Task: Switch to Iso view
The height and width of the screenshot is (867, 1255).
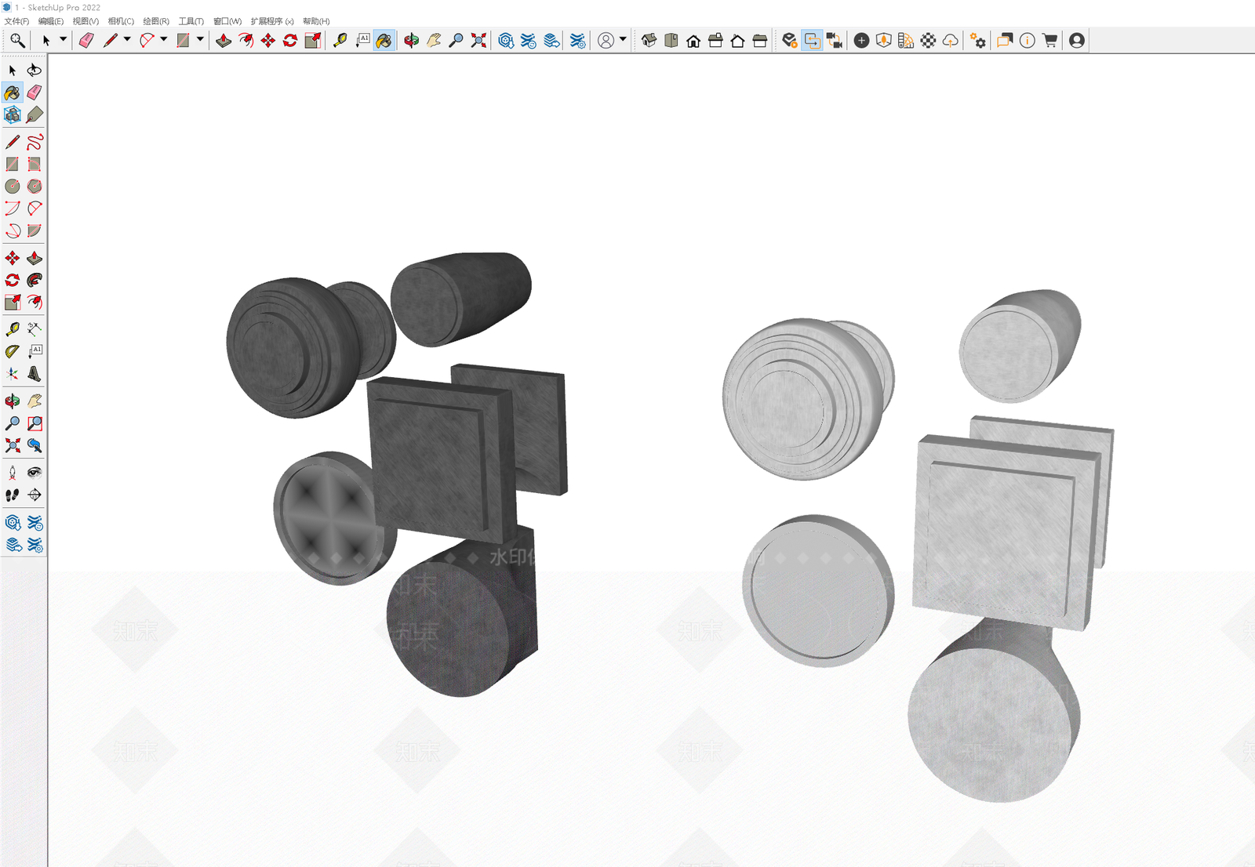Action: (649, 40)
